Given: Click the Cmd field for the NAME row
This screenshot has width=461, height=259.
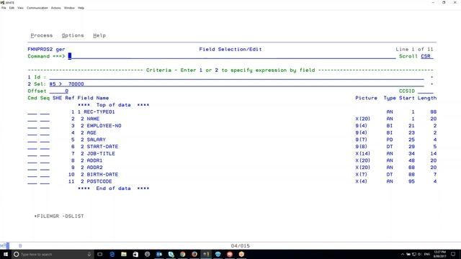Looking at the screenshot, I should coord(32,119).
